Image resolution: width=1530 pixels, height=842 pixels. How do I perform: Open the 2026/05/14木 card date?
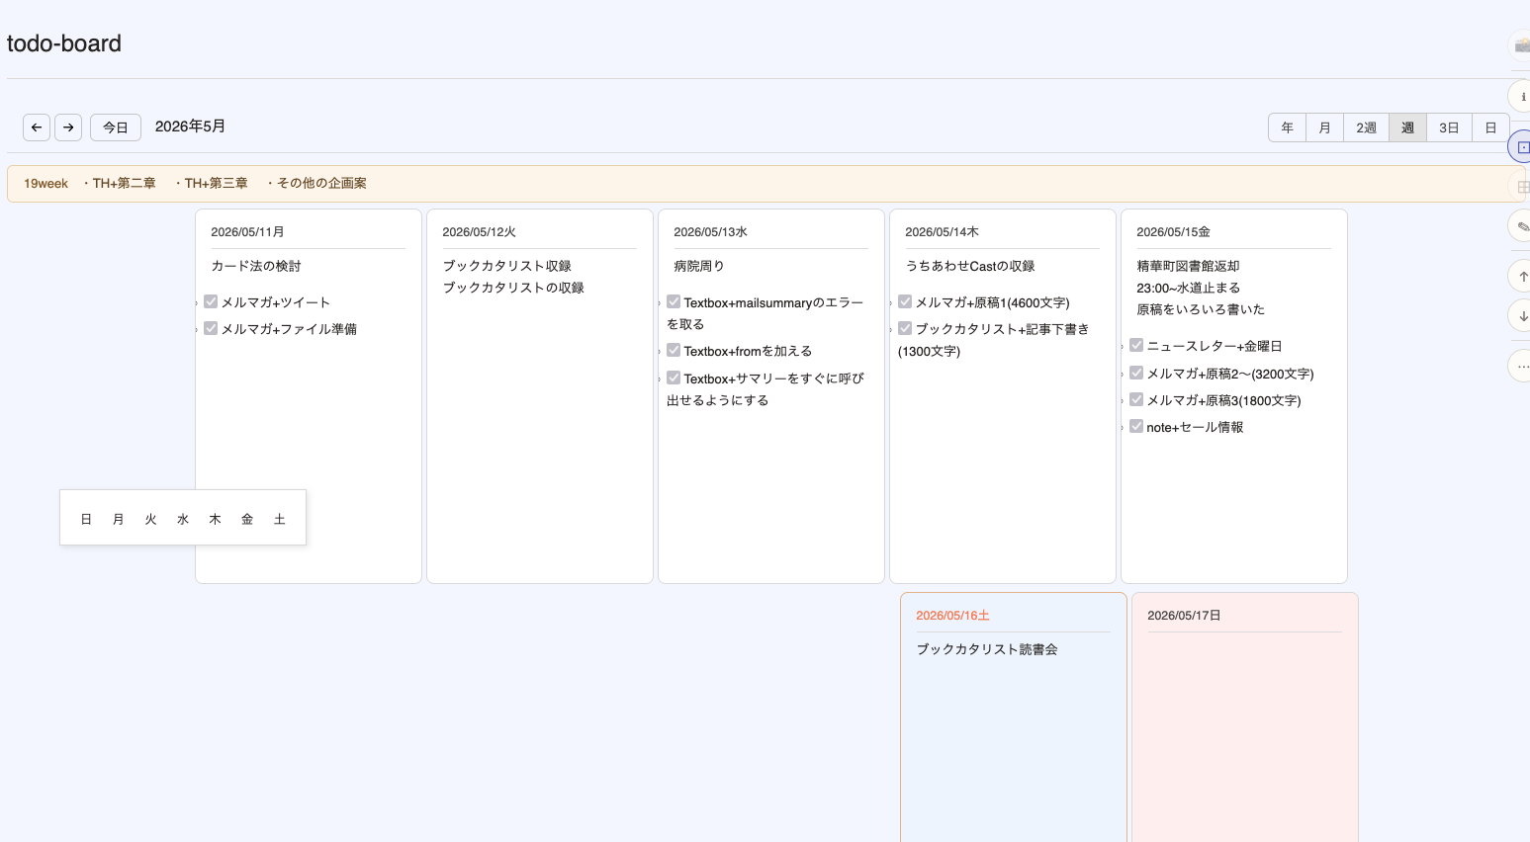(x=942, y=232)
